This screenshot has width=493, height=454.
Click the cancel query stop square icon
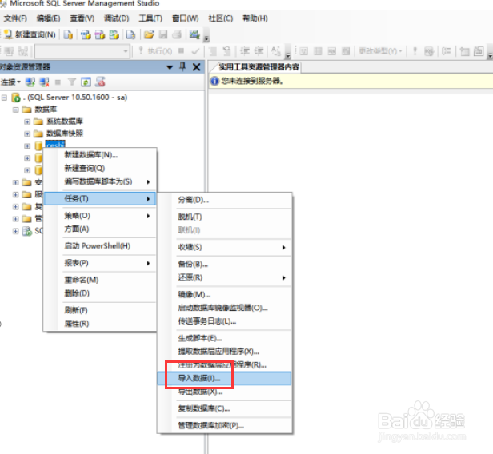coord(181,50)
